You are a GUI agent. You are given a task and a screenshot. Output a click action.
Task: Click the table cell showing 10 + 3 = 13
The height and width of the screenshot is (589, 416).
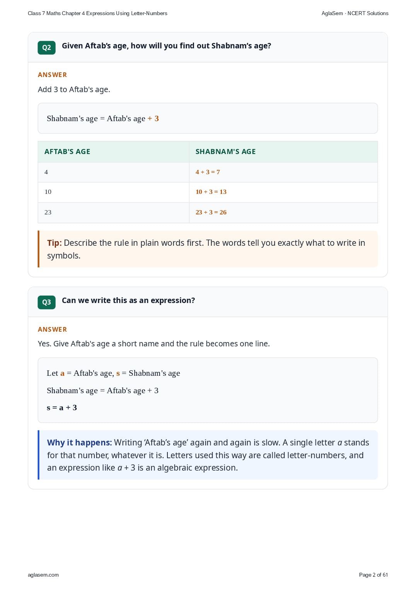[x=283, y=192]
